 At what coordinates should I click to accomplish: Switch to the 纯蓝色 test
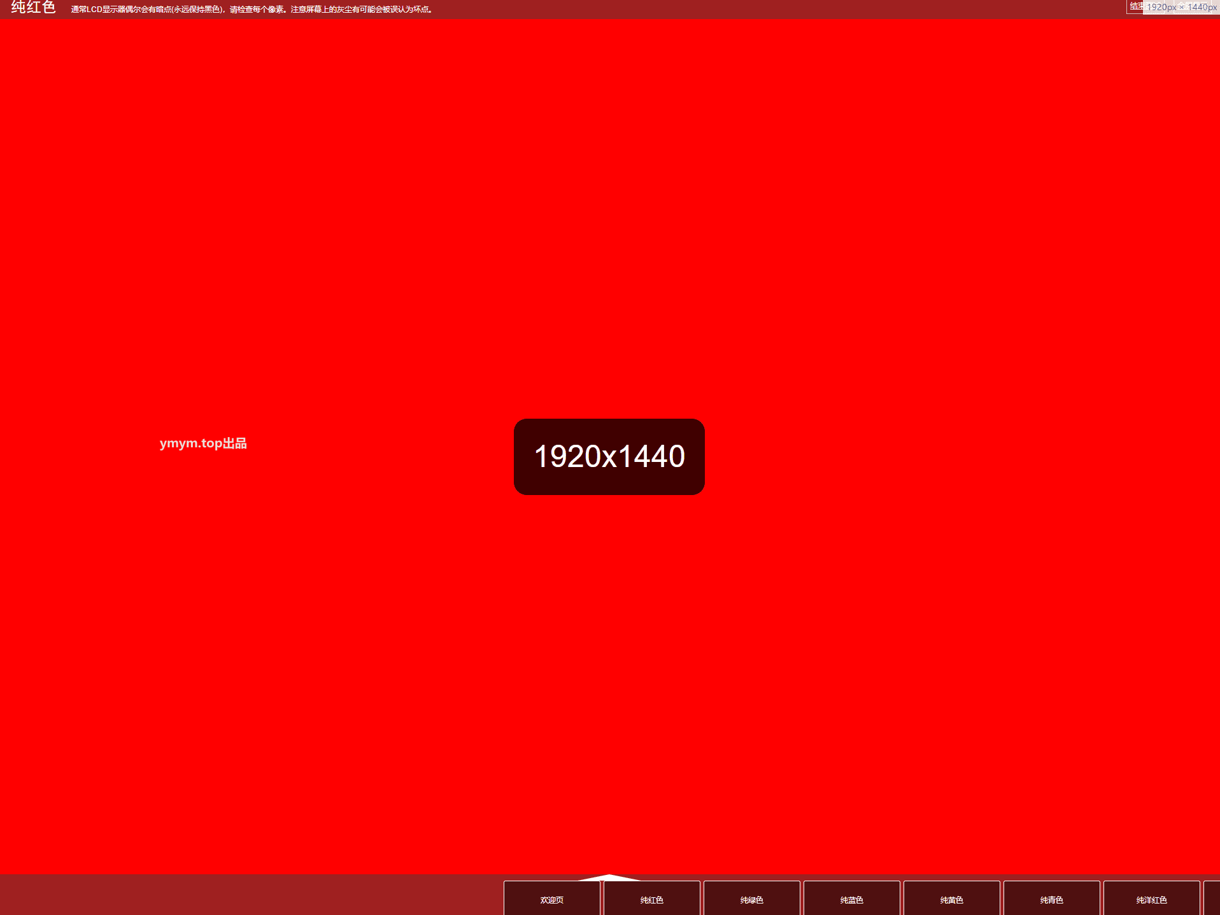click(851, 898)
